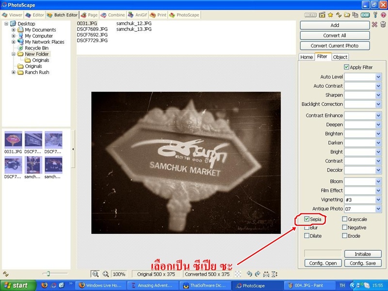Enable the Erode checkbox
The height and width of the screenshot is (291, 388).
coord(344,236)
